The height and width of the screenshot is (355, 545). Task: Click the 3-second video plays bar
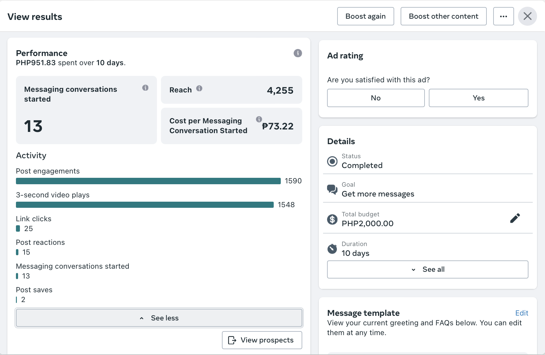click(x=145, y=205)
